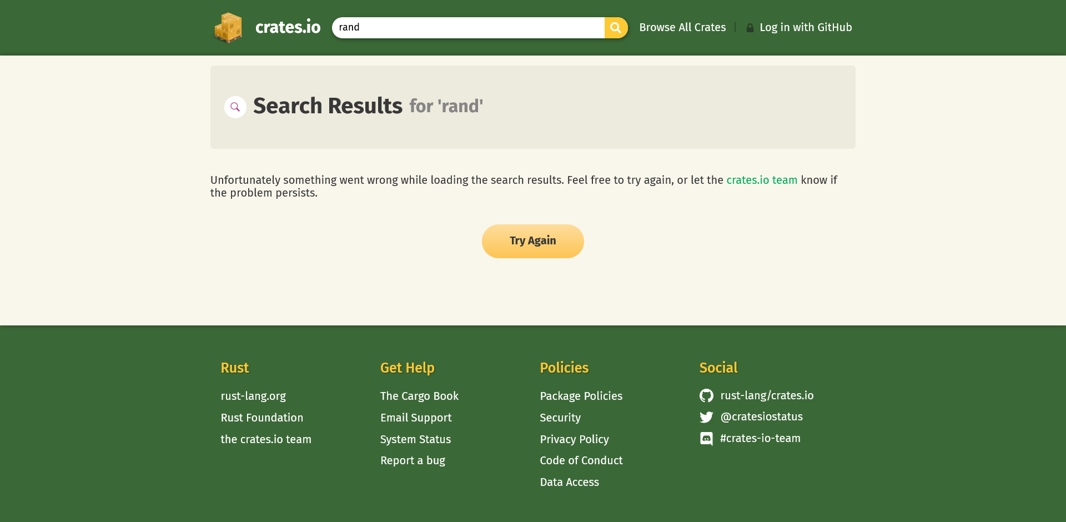Open 'the crates.io team' footer link

pyautogui.click(x=266, y=439)
